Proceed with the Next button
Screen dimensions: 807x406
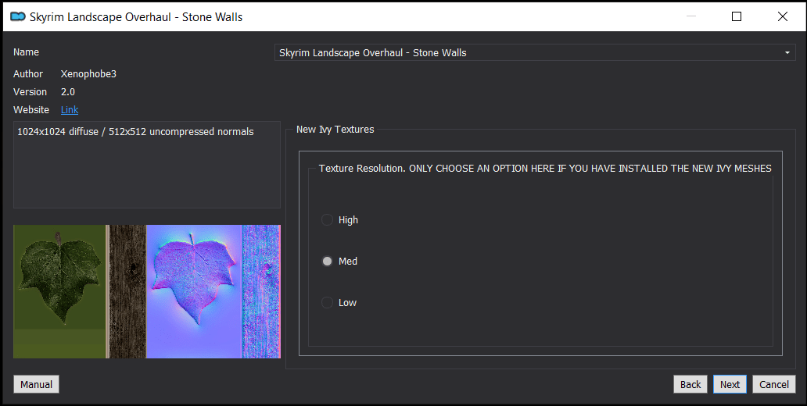click(730, 384)
